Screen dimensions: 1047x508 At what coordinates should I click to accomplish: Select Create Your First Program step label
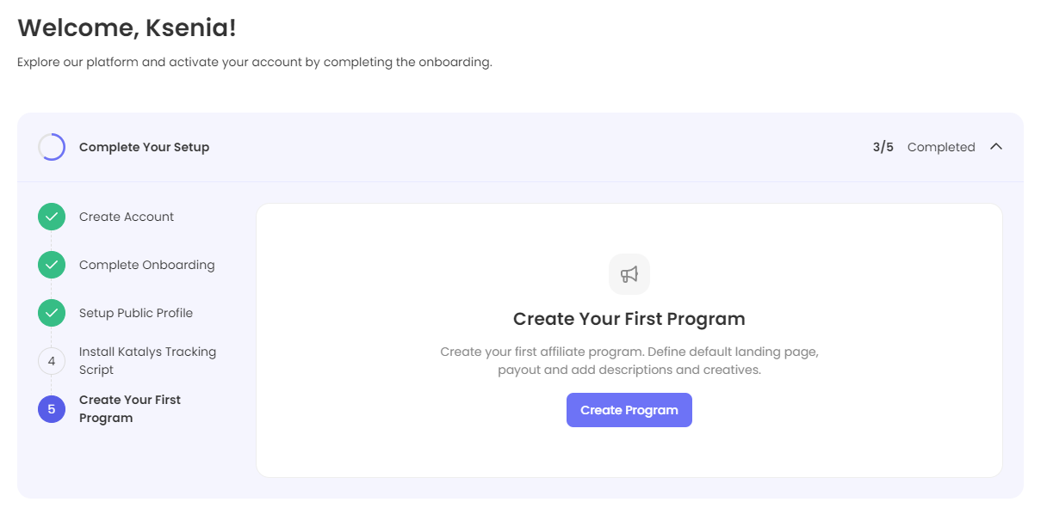[130, 409]
